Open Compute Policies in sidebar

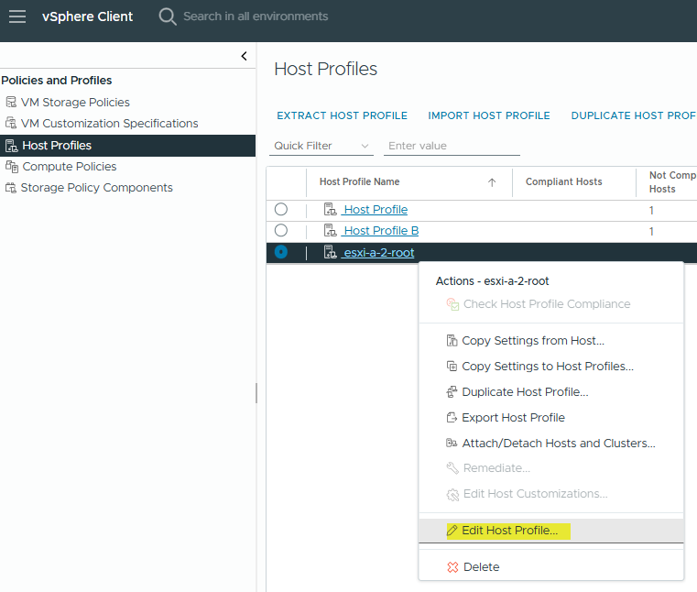(x=70, y=167)
